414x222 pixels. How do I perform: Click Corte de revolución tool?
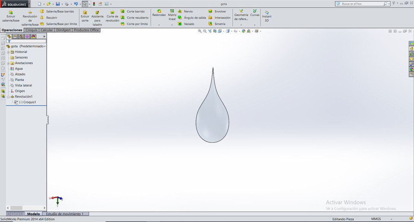click(x=113, y=16)
